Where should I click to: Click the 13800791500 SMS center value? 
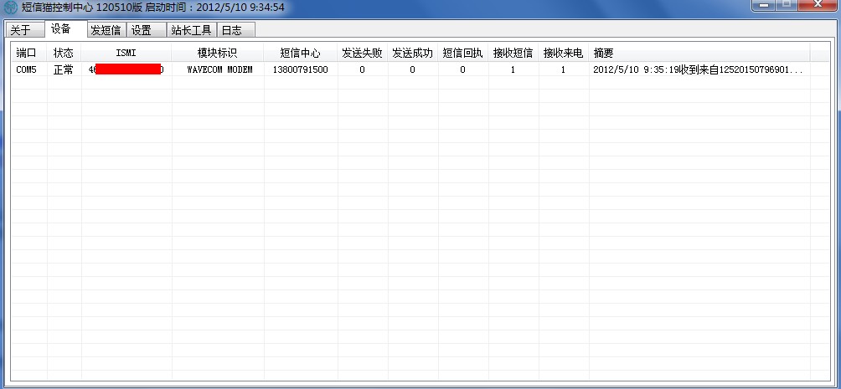pos(301,69)
